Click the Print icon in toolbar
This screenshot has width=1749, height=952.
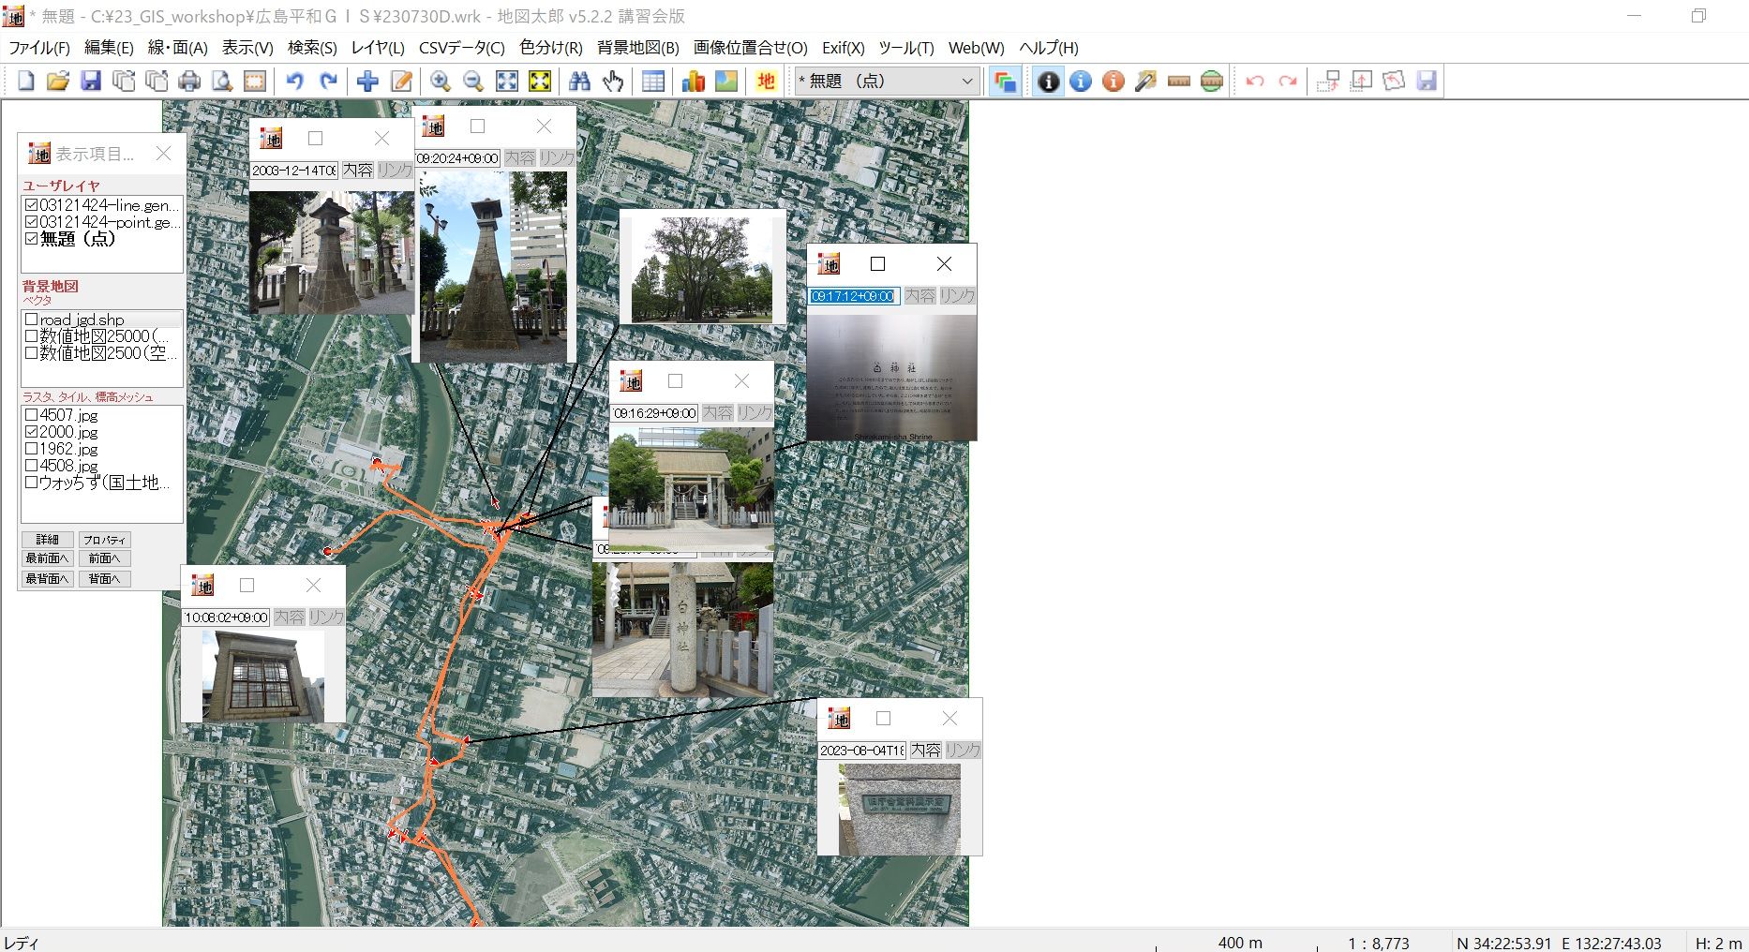(x=189, y=82)
